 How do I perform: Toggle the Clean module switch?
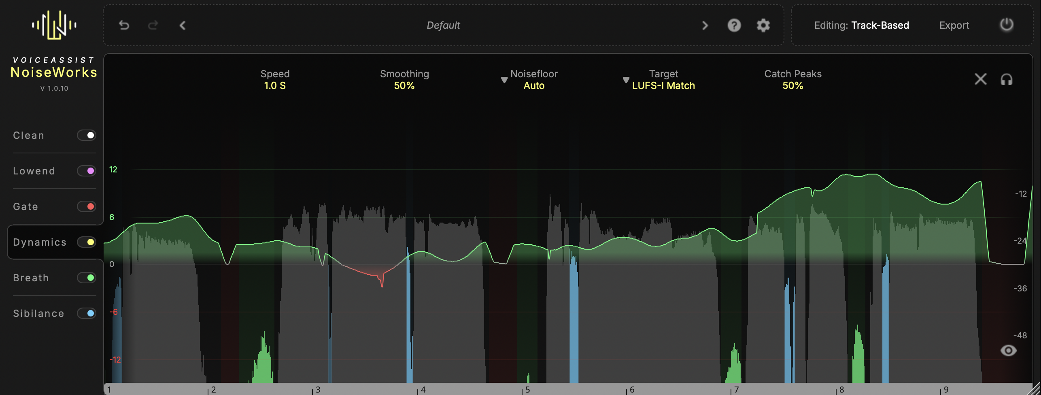click(87, 135)
